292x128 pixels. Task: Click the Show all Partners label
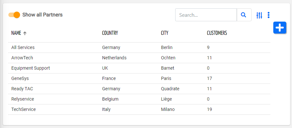pos(43,15)
